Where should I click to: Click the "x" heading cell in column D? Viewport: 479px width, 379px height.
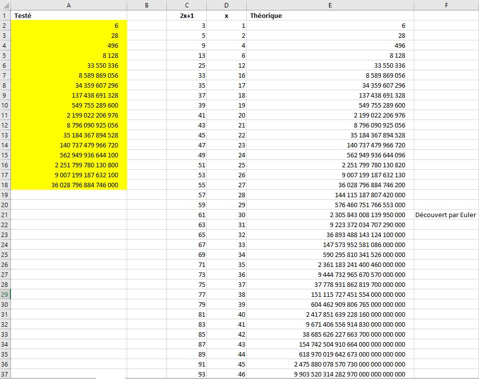click(226, 15)
